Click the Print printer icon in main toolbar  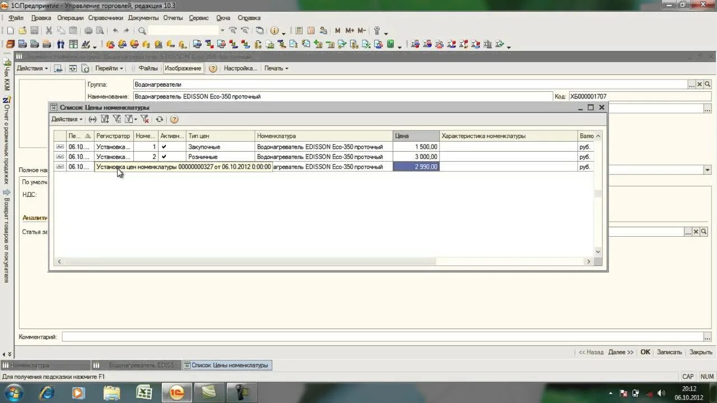89,31
